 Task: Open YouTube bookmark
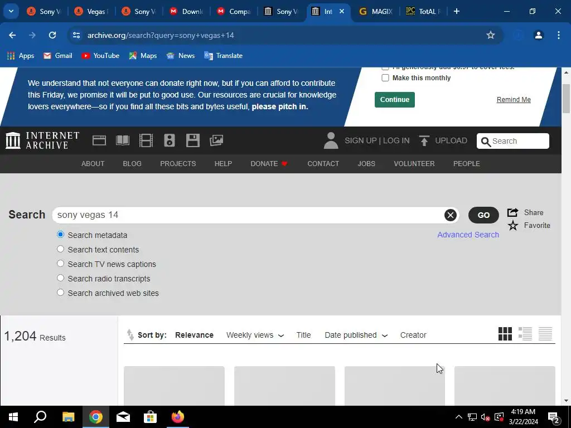point(100,56)
